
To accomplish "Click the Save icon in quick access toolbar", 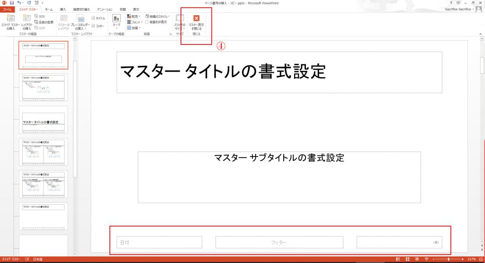I will 11,3.
